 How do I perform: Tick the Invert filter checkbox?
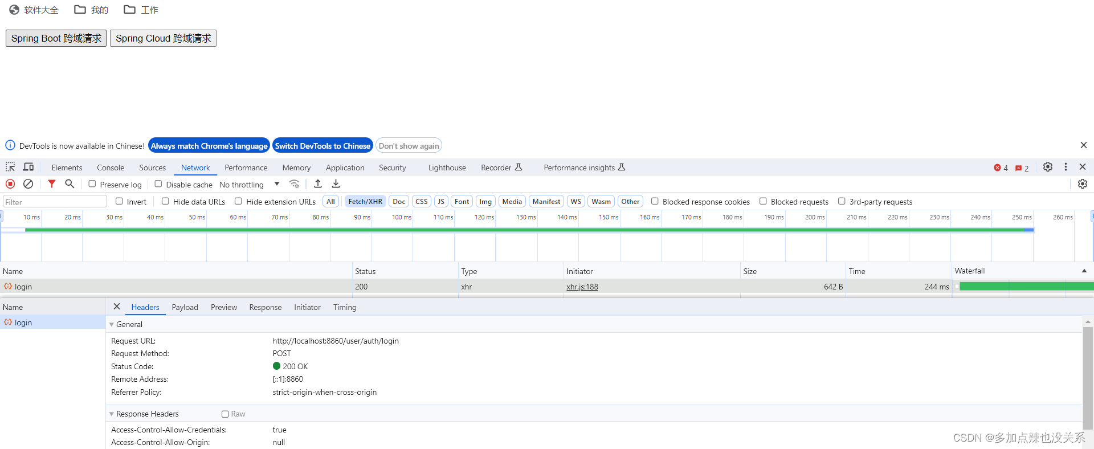tap(119, 201)
